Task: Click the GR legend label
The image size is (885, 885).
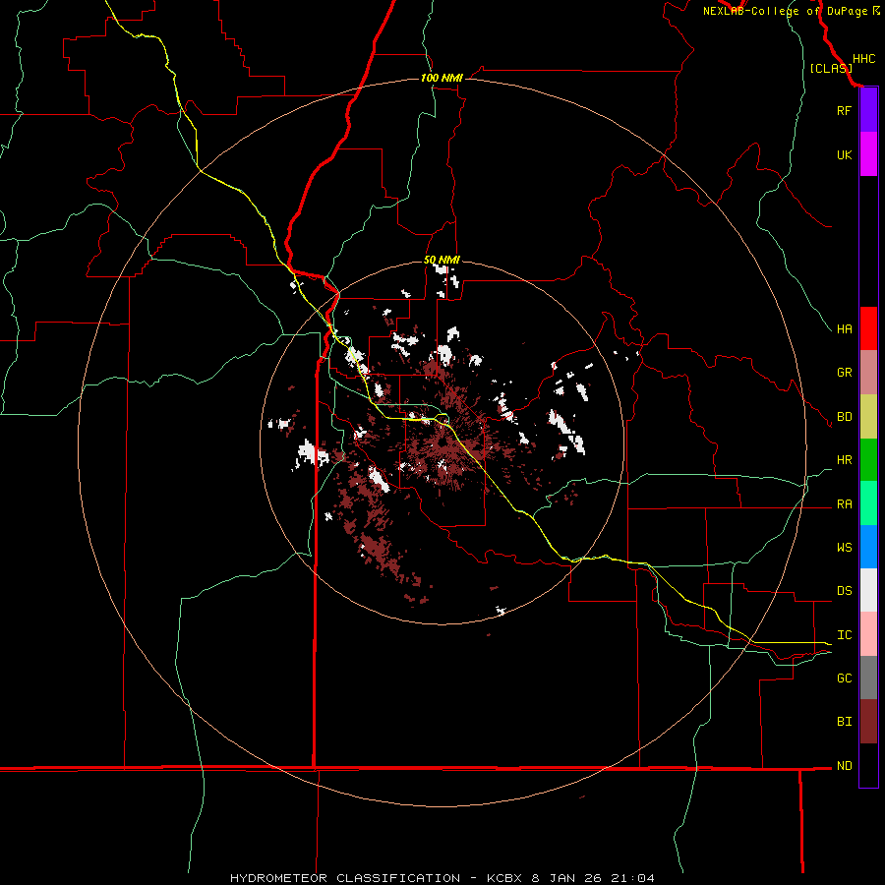Action: pos(844,373)
